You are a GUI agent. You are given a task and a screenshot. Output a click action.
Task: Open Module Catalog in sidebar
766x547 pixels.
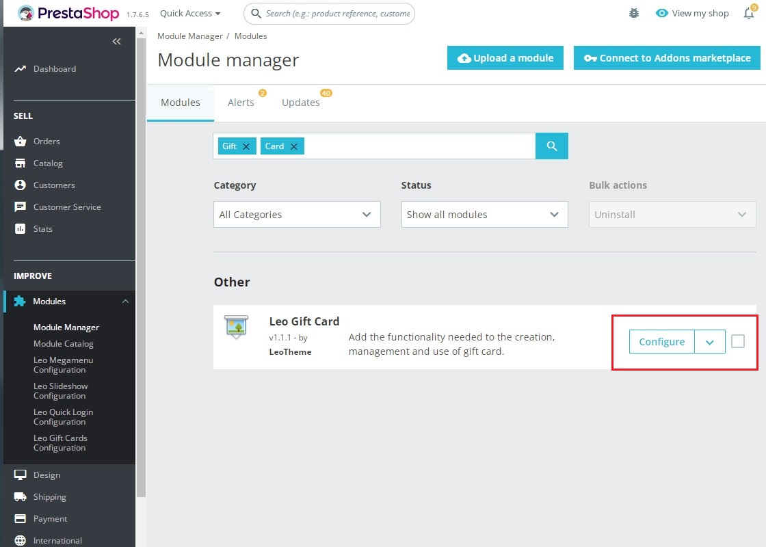click(x=64, y=344)
